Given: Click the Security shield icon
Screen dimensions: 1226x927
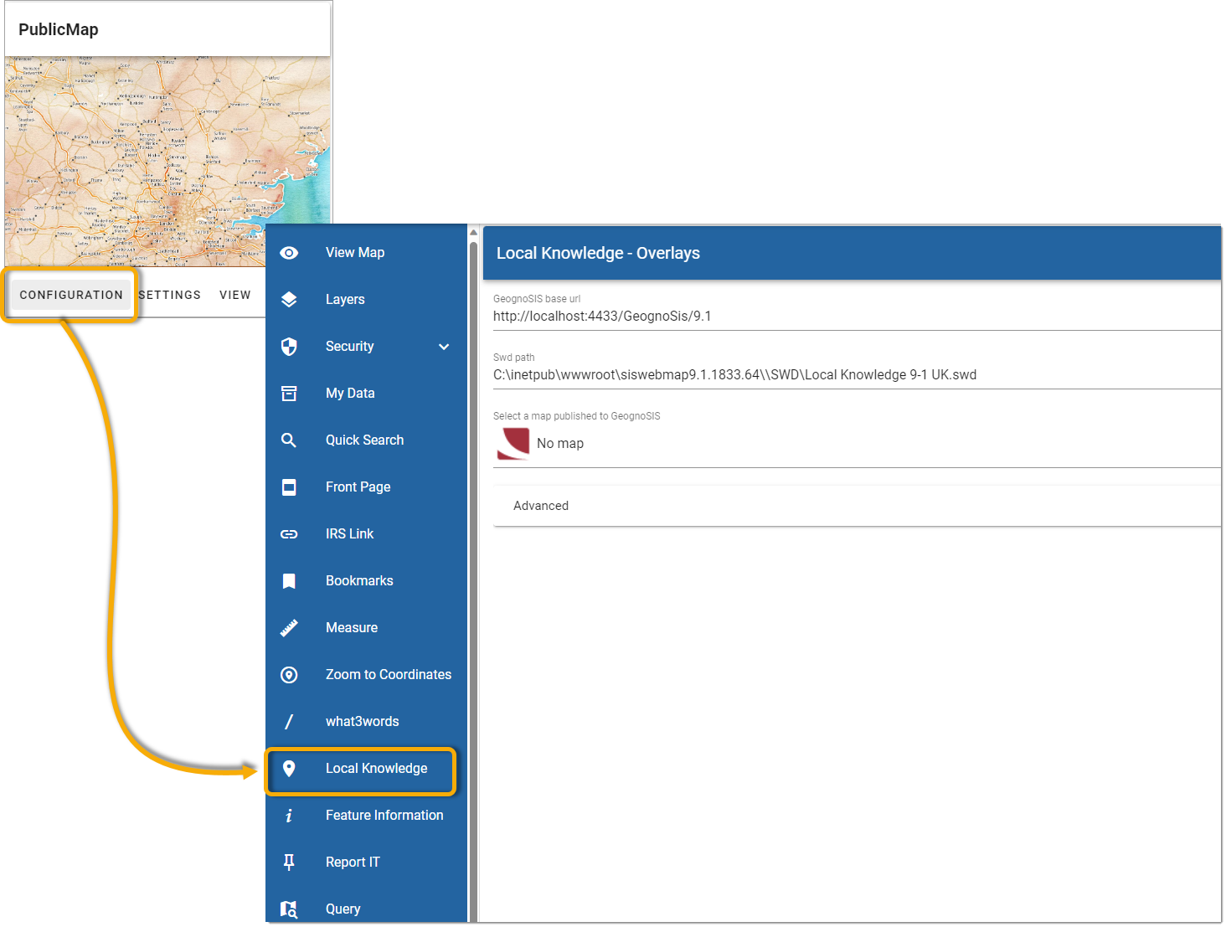Looking at the screenshot, I should [x=289, y=347].
